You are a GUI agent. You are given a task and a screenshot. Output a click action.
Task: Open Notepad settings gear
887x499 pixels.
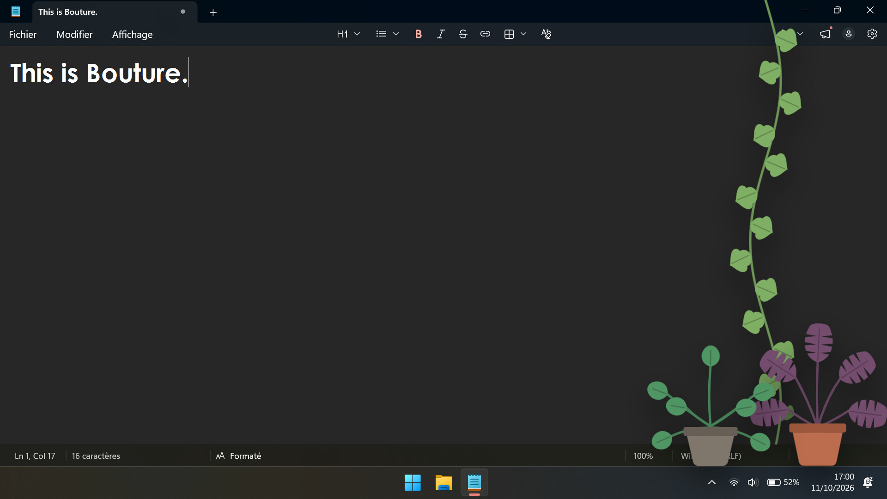click(x=872, y=34)
